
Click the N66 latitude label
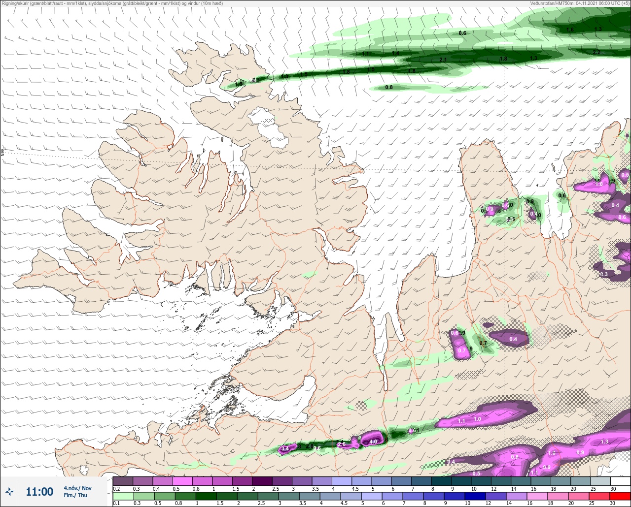tap(2, 153)
